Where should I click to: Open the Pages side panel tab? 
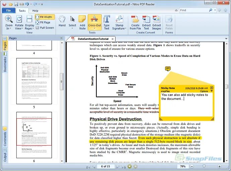(5, 44)
